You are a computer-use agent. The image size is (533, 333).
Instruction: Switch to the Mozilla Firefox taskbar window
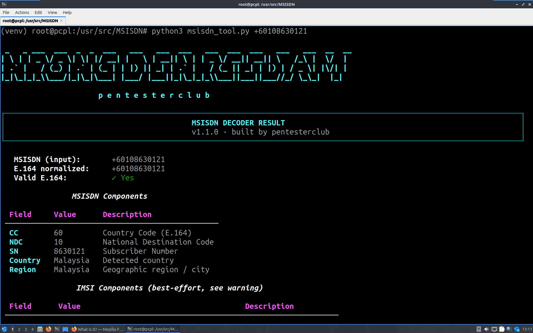tap(97, 329)
